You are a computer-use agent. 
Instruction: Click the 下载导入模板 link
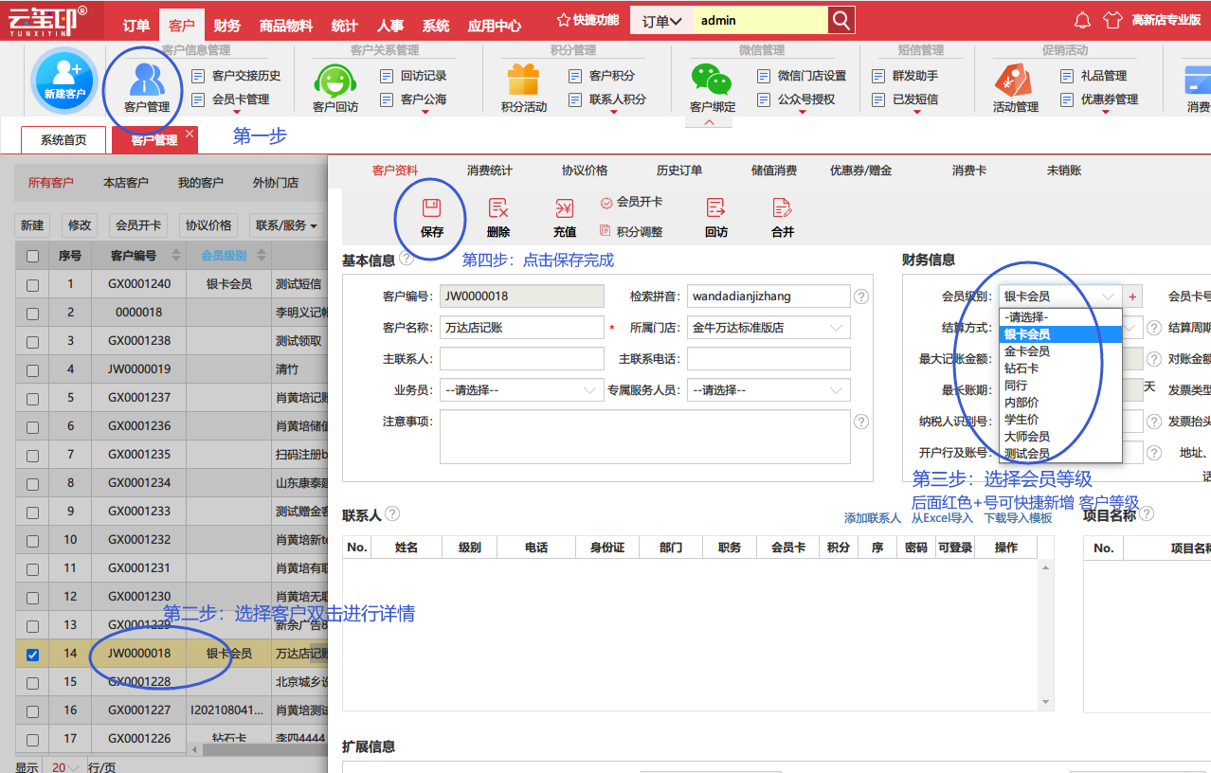[x=1018, y=518]
